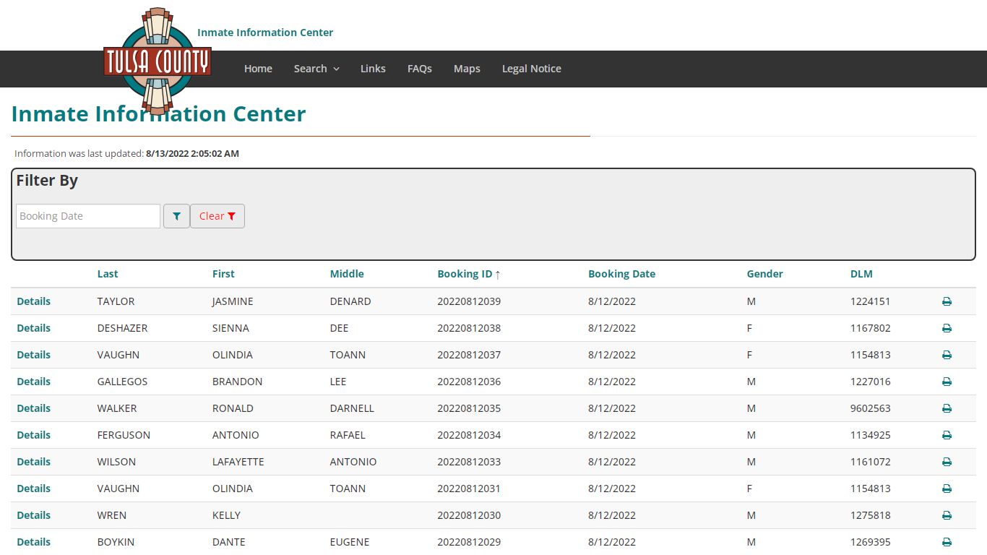Select the middle name EUGENE
987x555 pixels.
[x=350, y=542]
